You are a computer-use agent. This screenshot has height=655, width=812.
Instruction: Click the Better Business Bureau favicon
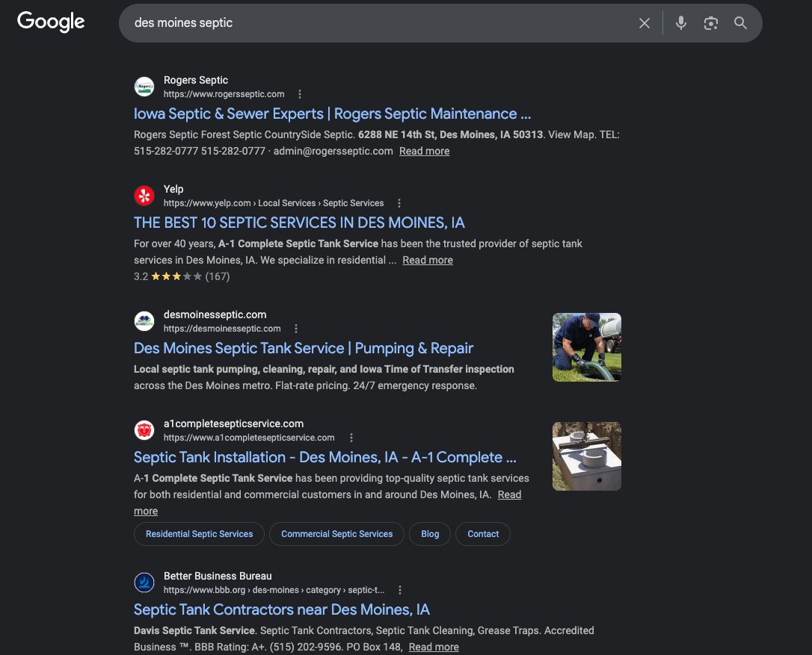[x=144, y=583]
